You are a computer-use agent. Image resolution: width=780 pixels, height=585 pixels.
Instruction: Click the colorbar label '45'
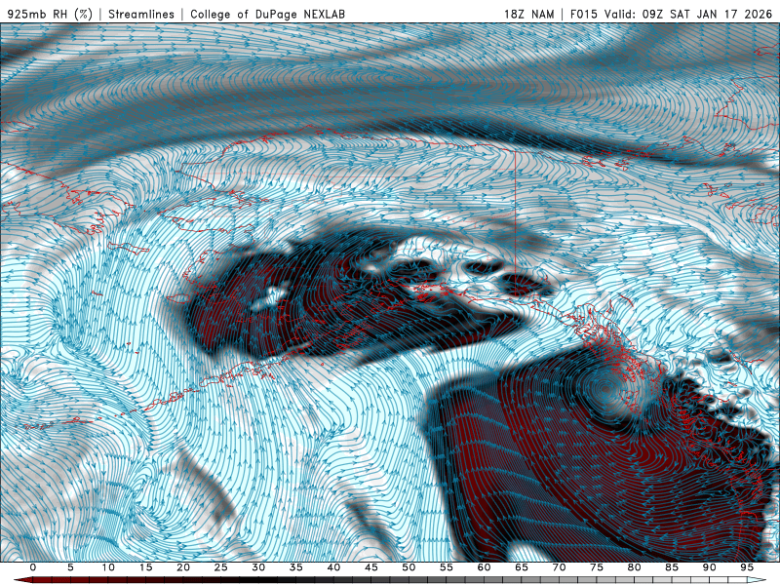point(371,567)
